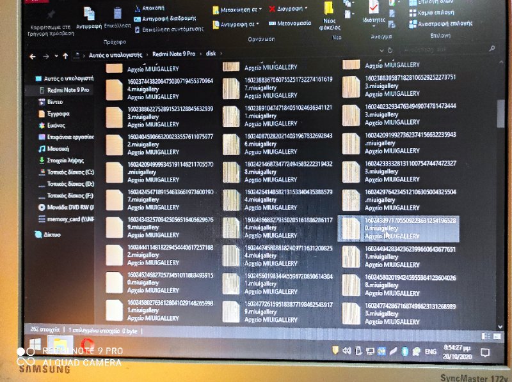
Task: Click 'Redmi Note 9 Pro' in address breadcrumb
Action: (x=172, y=56)
